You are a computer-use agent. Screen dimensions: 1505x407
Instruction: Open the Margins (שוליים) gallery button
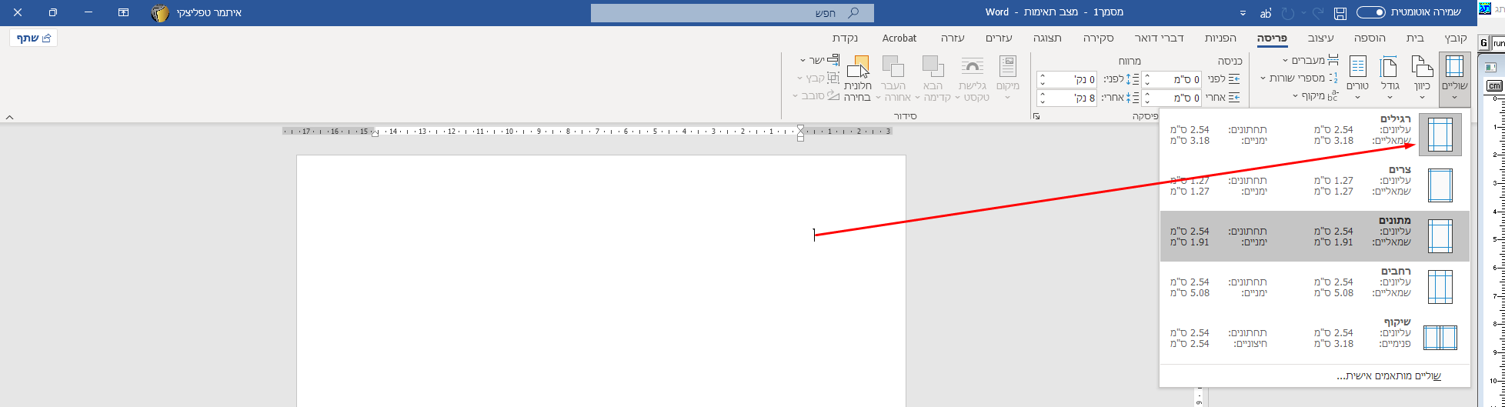[x=1454, y=79]
